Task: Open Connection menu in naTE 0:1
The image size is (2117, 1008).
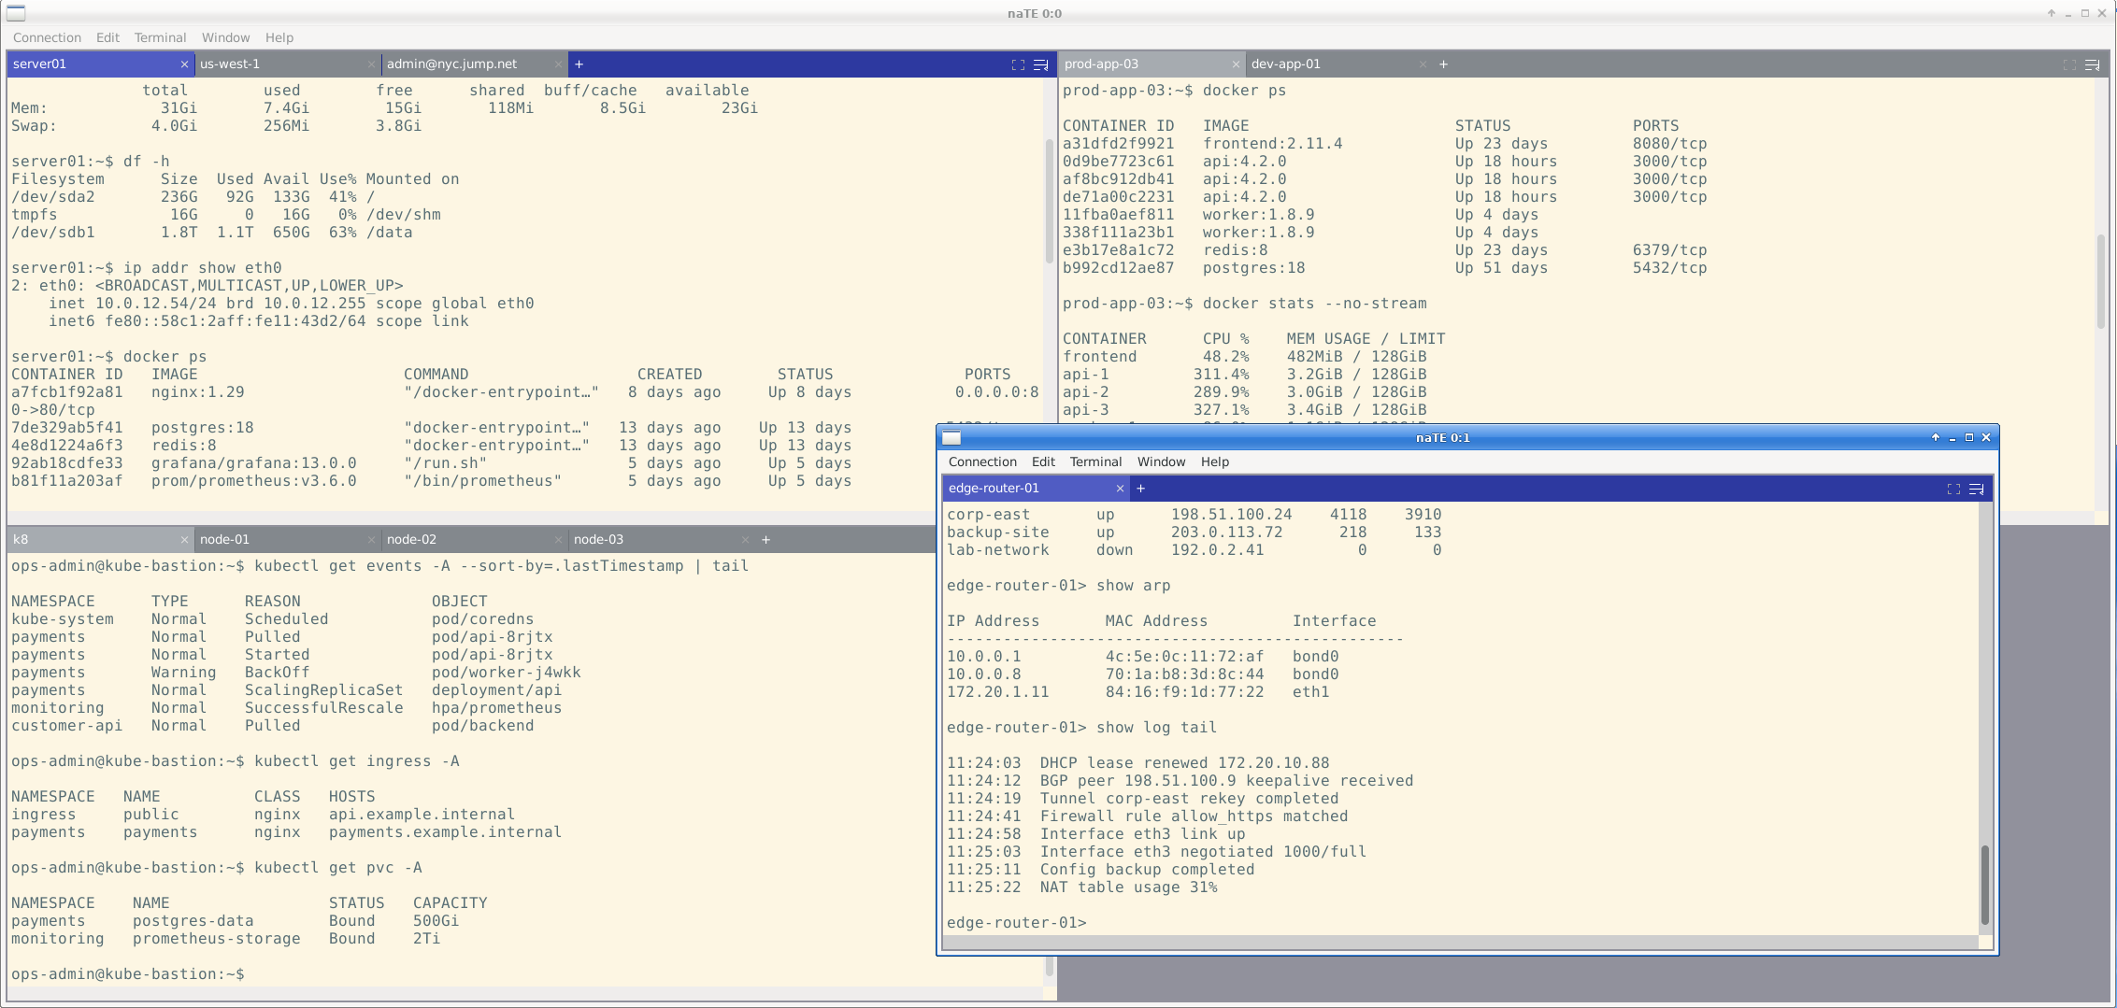Action: 982,462
